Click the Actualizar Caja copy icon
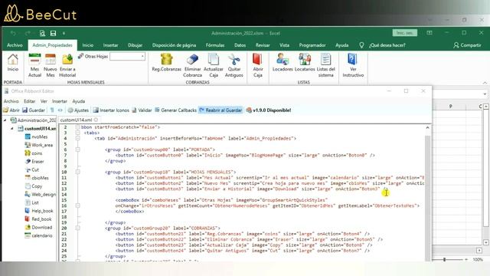 click(x=214, y=60)
